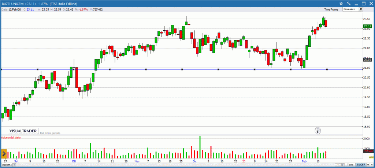Click the dropdown arrow beside Giornaliero
375x168 pixels.
coord(361,9)
